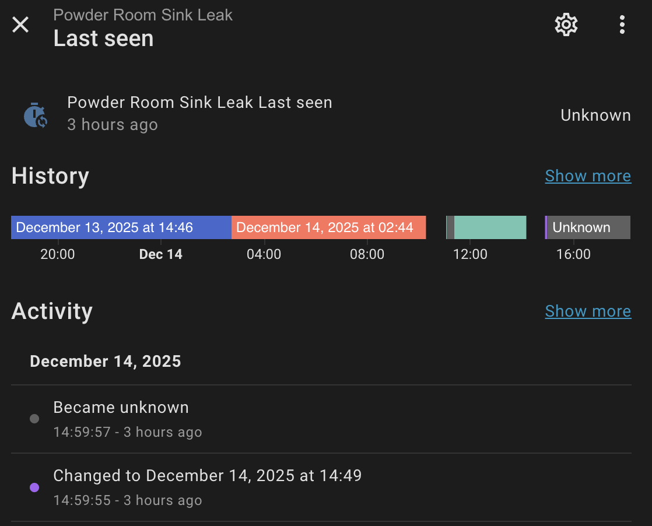
Task: Select the orange December 14 02:44 segment
Action: (328, 227)
